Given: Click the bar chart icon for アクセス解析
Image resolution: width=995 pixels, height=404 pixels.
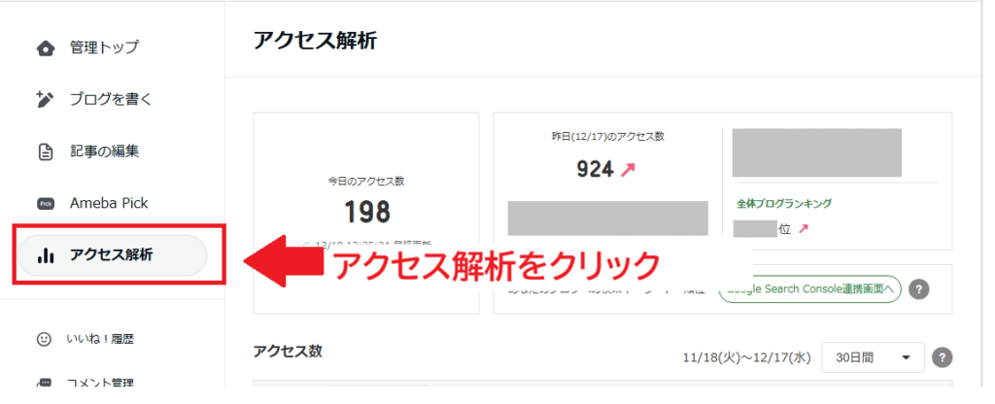Looking at the screenshot, I should pyautogui.click(x=45, y=255).
